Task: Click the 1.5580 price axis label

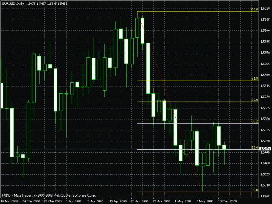Action: pyautogui.click(x=265, y=119)
